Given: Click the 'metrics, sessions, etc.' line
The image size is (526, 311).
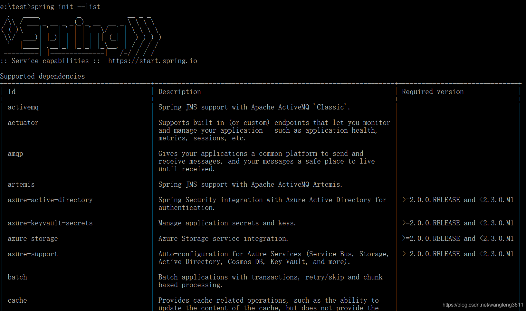Looking at the screenshot, I should (x=202, y=138).
